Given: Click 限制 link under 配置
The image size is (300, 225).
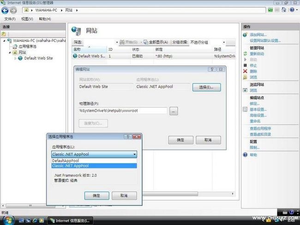Looking at the screenshot, I should (255, 148).
